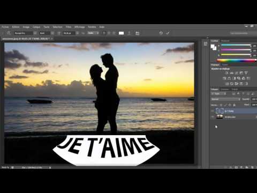This screenshot has width=257, height=193.
Task: Open the layer blend mode dropdown
Action: [x=225, y=99]
